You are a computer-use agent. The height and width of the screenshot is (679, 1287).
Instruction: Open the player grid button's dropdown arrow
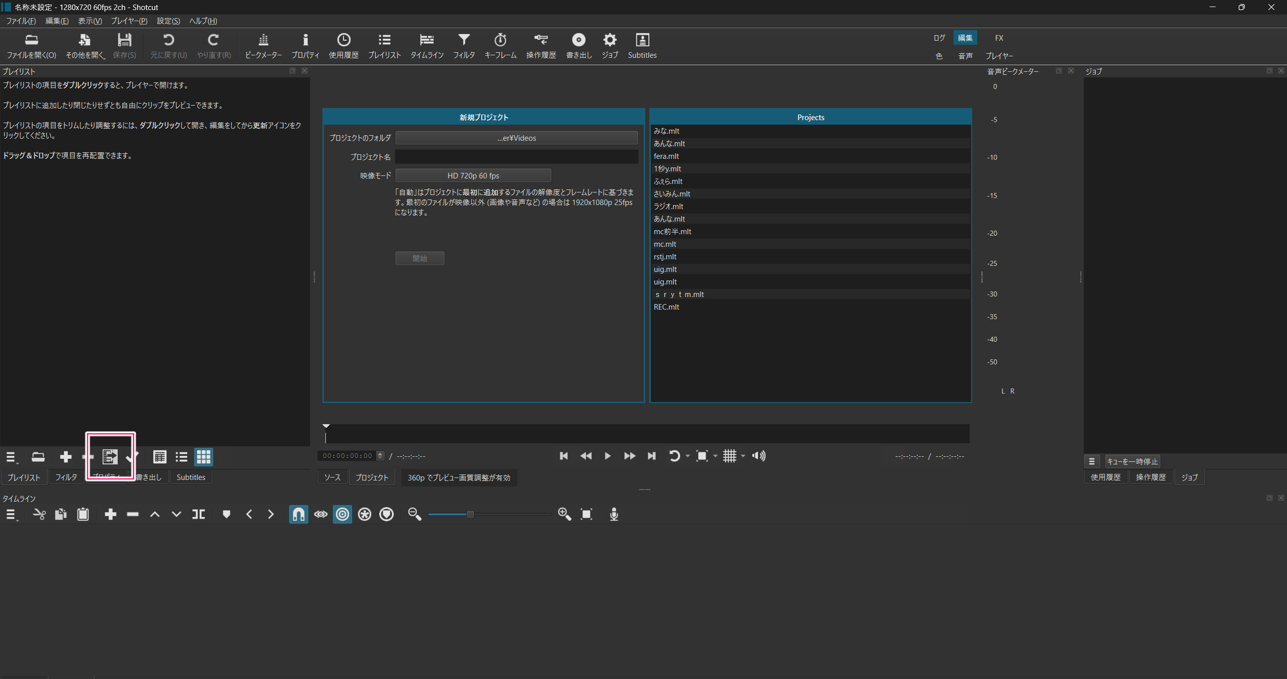pyautogui.click(x=743, y=456)
